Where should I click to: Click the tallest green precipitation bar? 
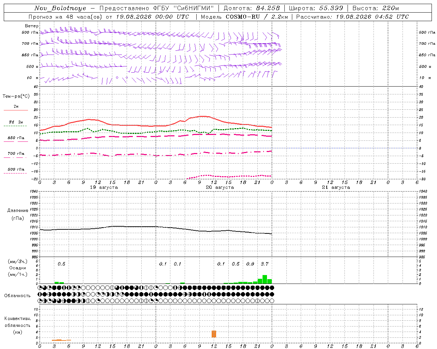265,279
